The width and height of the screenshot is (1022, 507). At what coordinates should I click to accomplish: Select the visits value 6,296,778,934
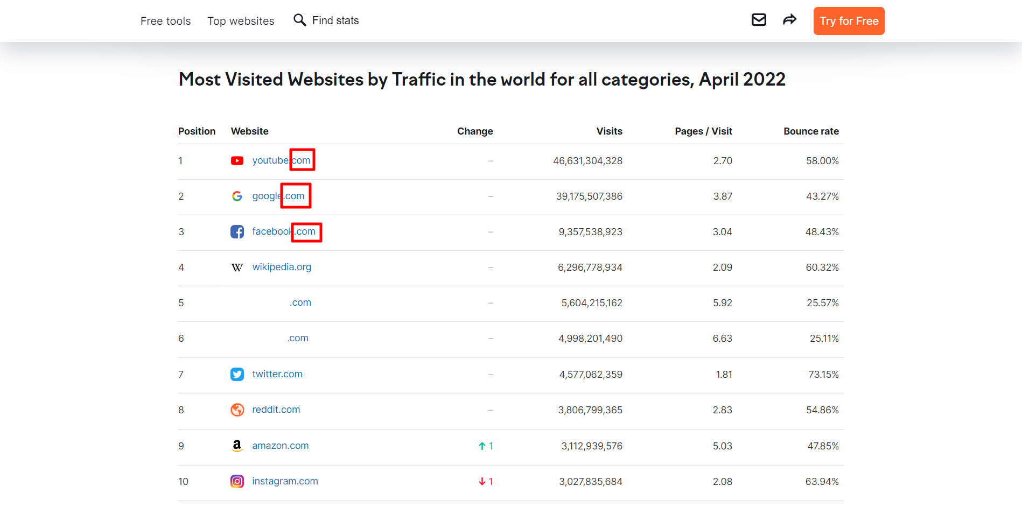click(590, 267)
